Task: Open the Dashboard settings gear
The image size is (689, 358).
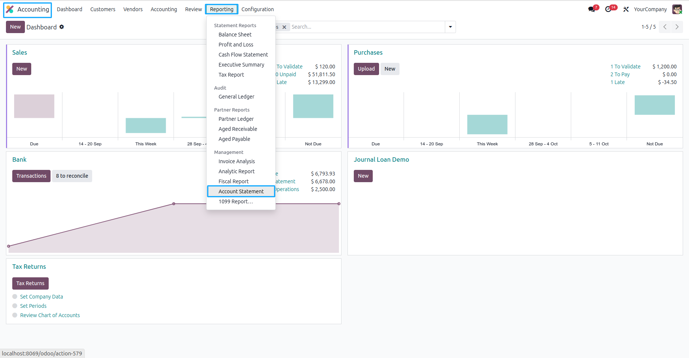Action: pos(62,27)
